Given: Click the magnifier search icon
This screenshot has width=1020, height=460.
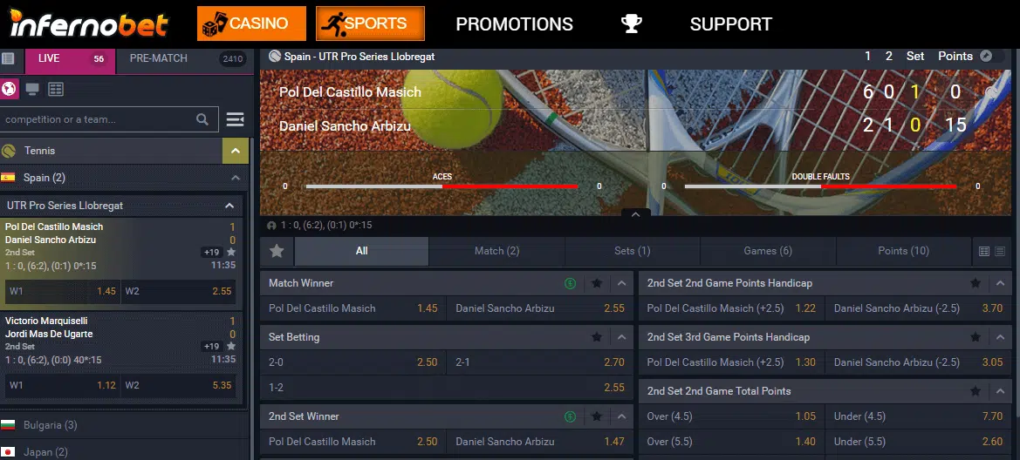Looking at the screenshot, I should coord(202,119).
